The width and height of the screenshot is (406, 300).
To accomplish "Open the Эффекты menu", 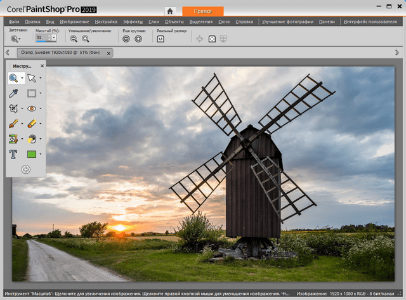I will pyautogui.click(x=133, y=22).
